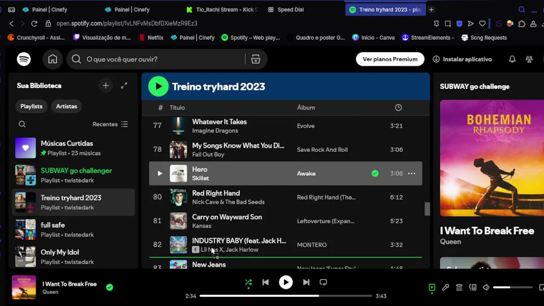The width and height of the screenshot is (544, 306).
Task: Open Músicas Curtidas playlist
Action: 73,148
